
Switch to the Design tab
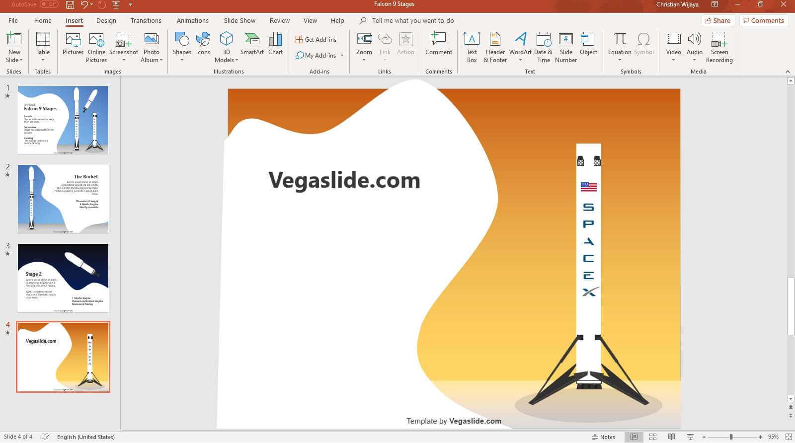click(x=106, y=20)
